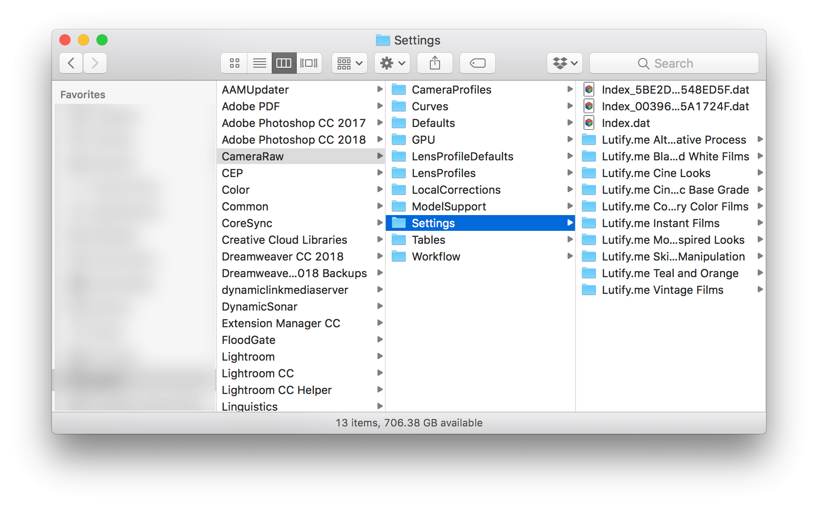Expand Lutify.me Ski...Manipulation arrow

760,256
